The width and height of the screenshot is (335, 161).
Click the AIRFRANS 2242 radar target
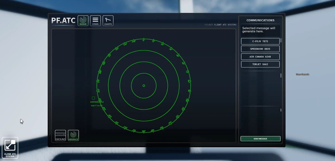tap(93, 98)
